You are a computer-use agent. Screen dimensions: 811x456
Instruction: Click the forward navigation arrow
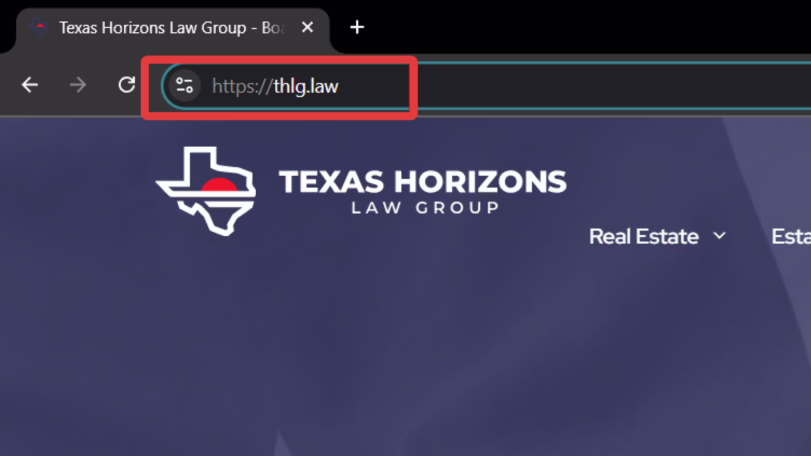pos(78,85)
